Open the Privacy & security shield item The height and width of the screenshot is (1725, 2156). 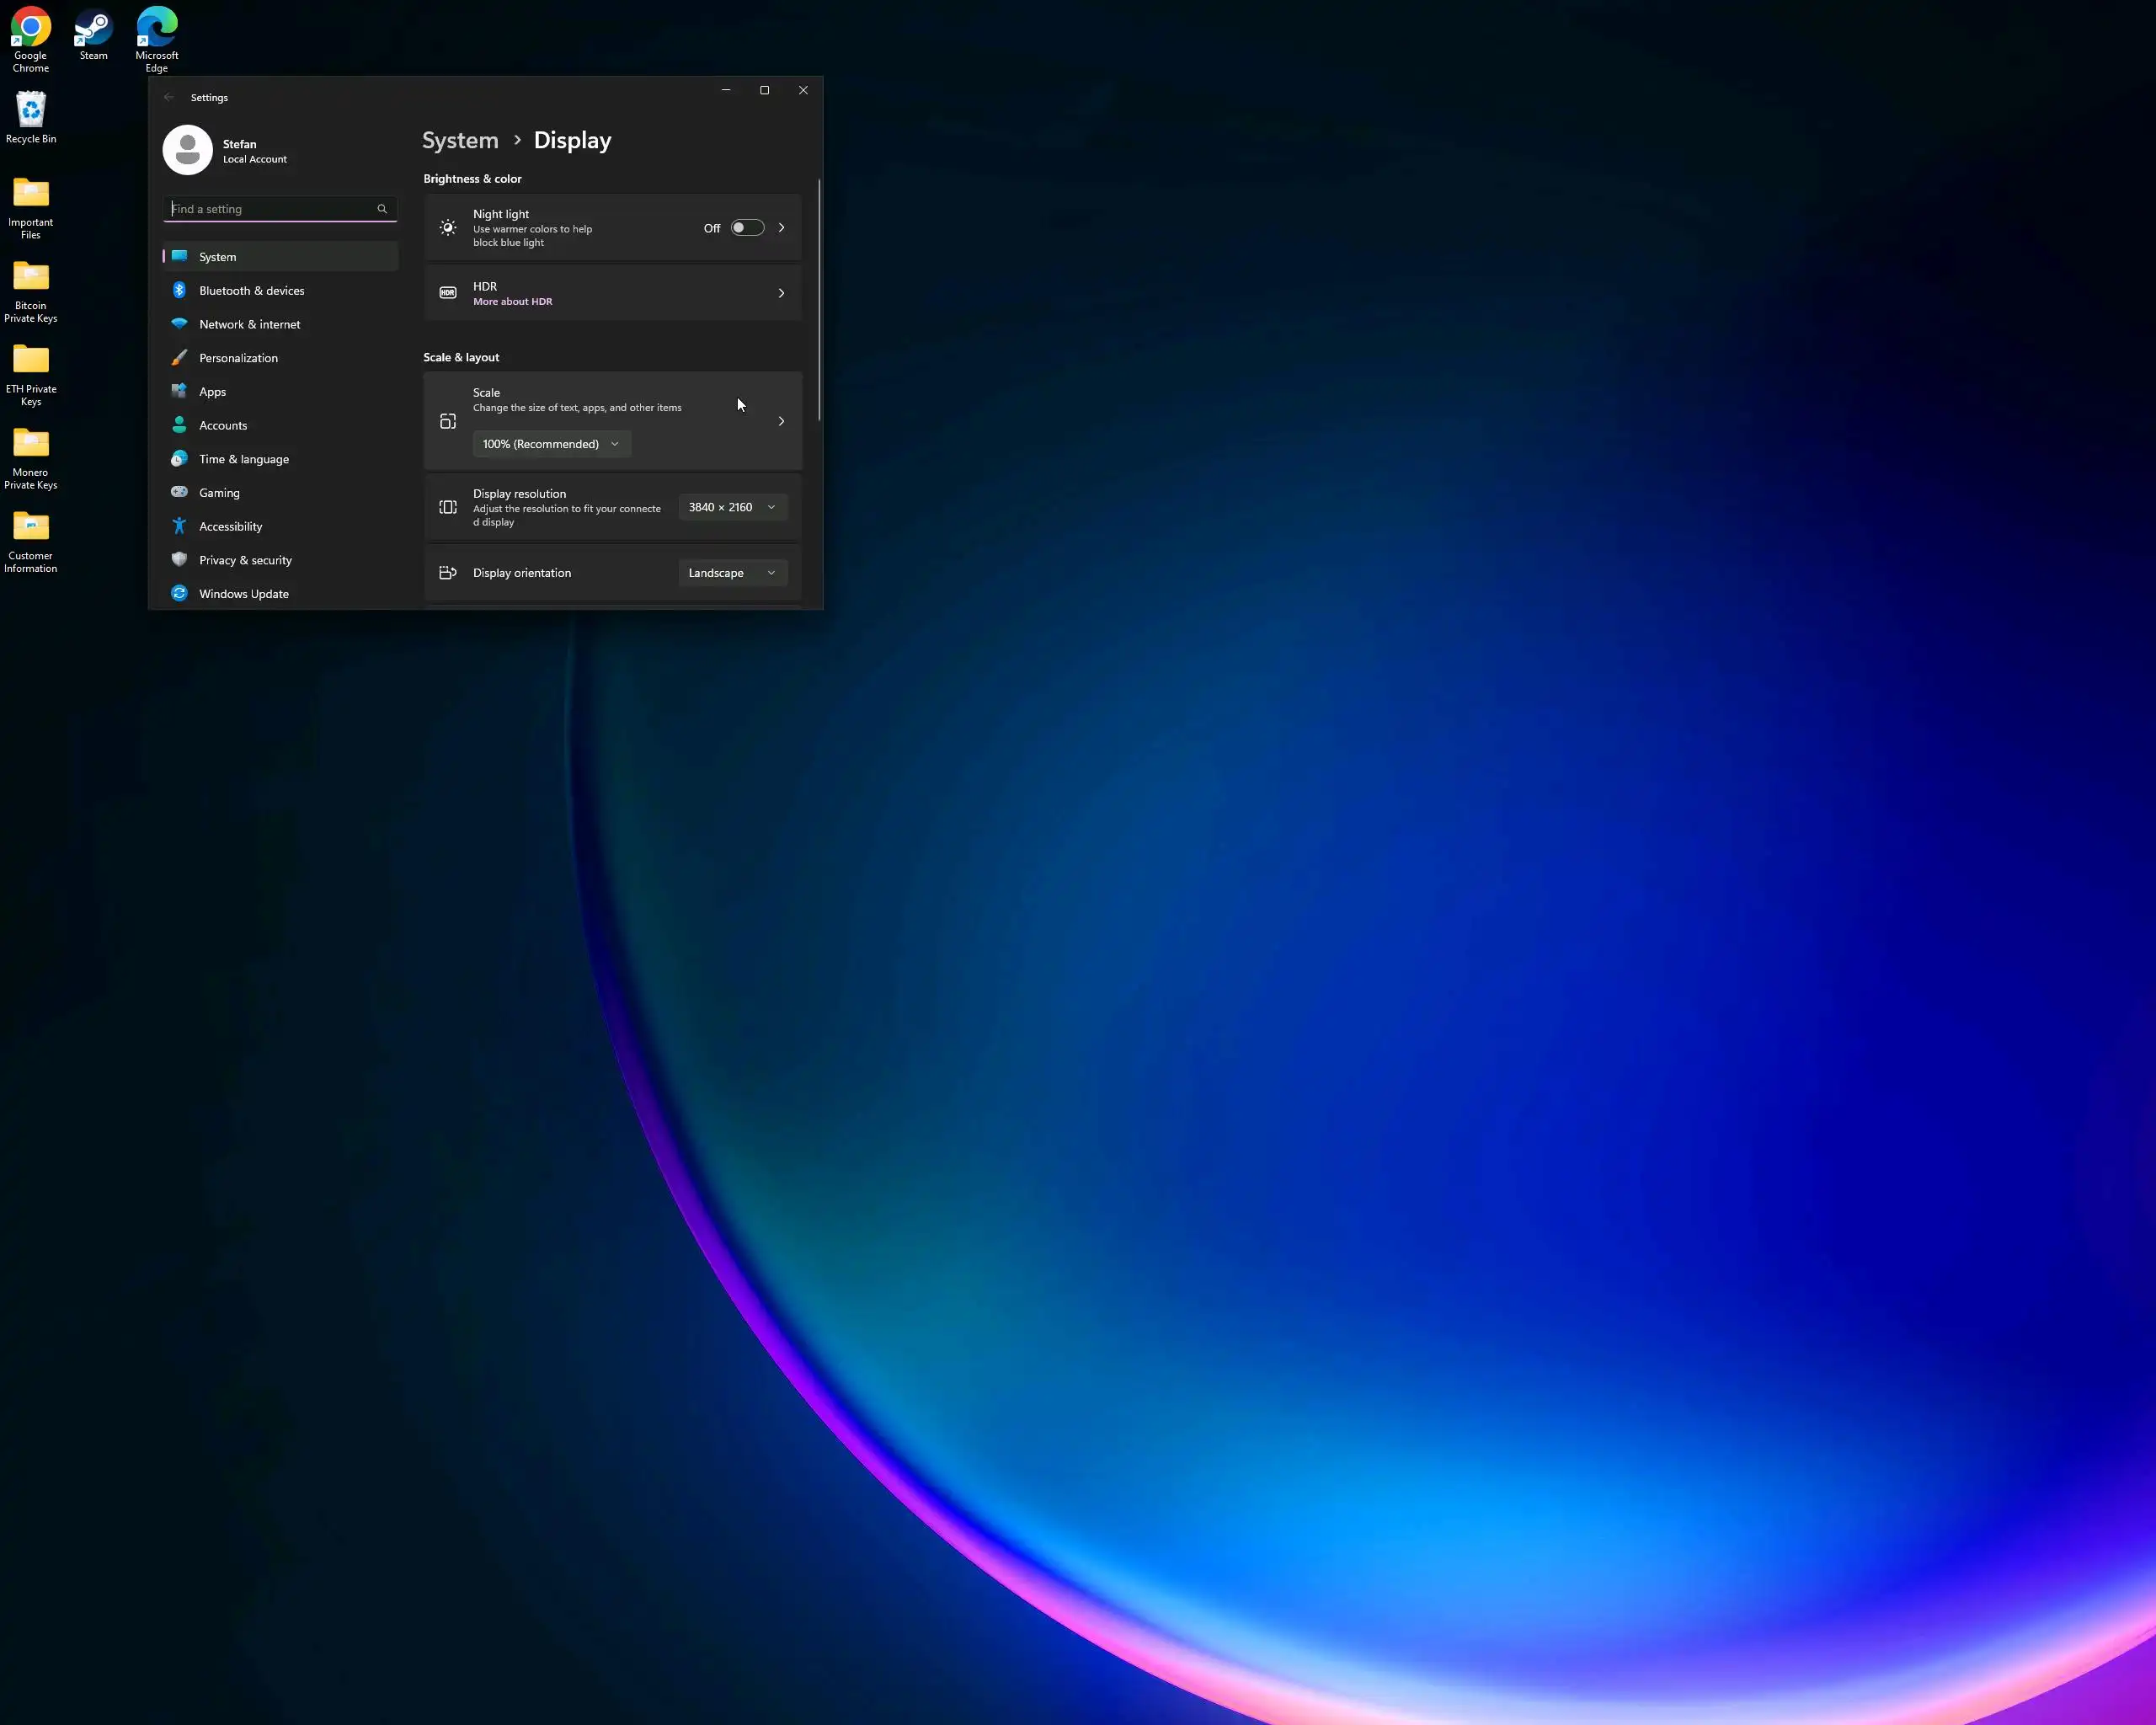(179, 560)
